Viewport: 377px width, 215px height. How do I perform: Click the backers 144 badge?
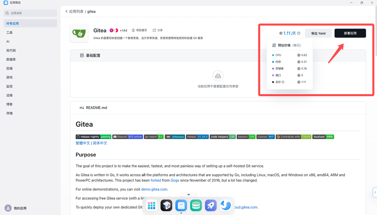[246, 137]
